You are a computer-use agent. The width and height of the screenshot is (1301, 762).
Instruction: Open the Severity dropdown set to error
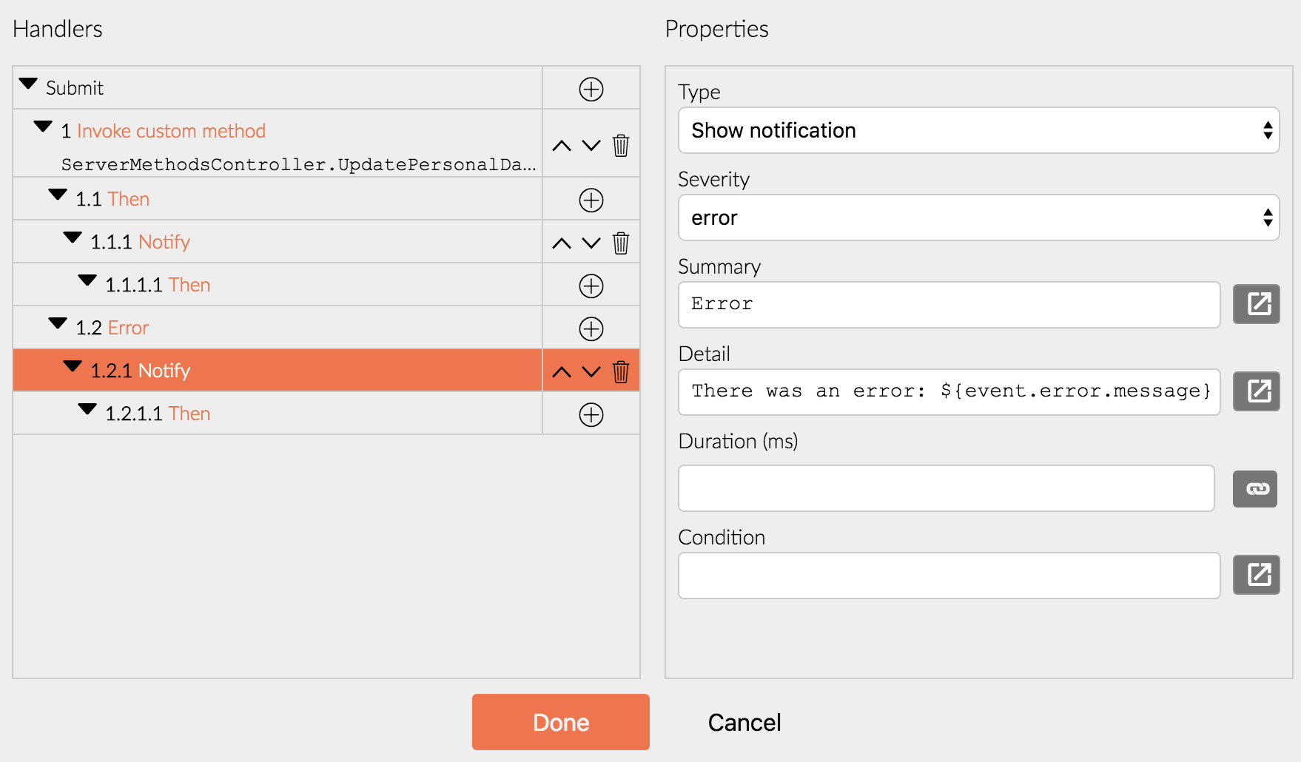pos(978,218)
